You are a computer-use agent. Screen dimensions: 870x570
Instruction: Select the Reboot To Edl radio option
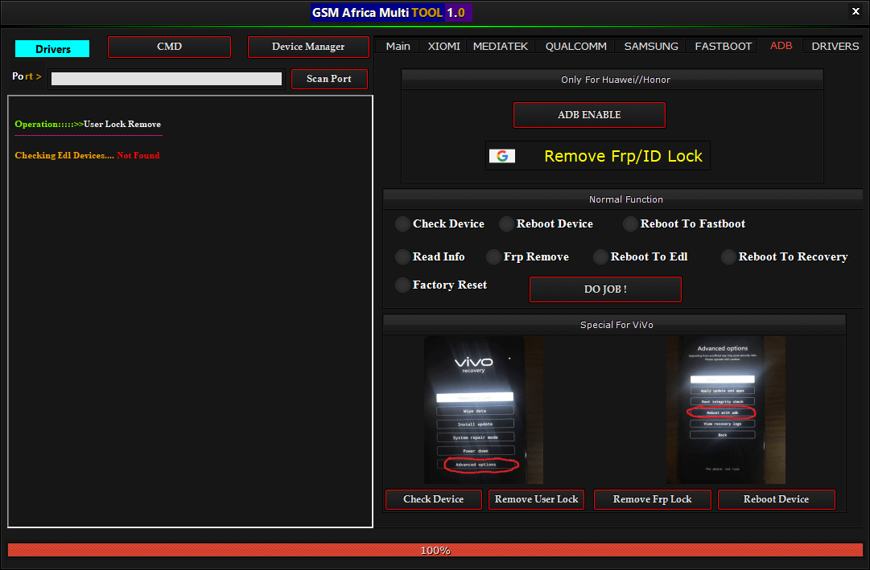(x=600, y=256)
